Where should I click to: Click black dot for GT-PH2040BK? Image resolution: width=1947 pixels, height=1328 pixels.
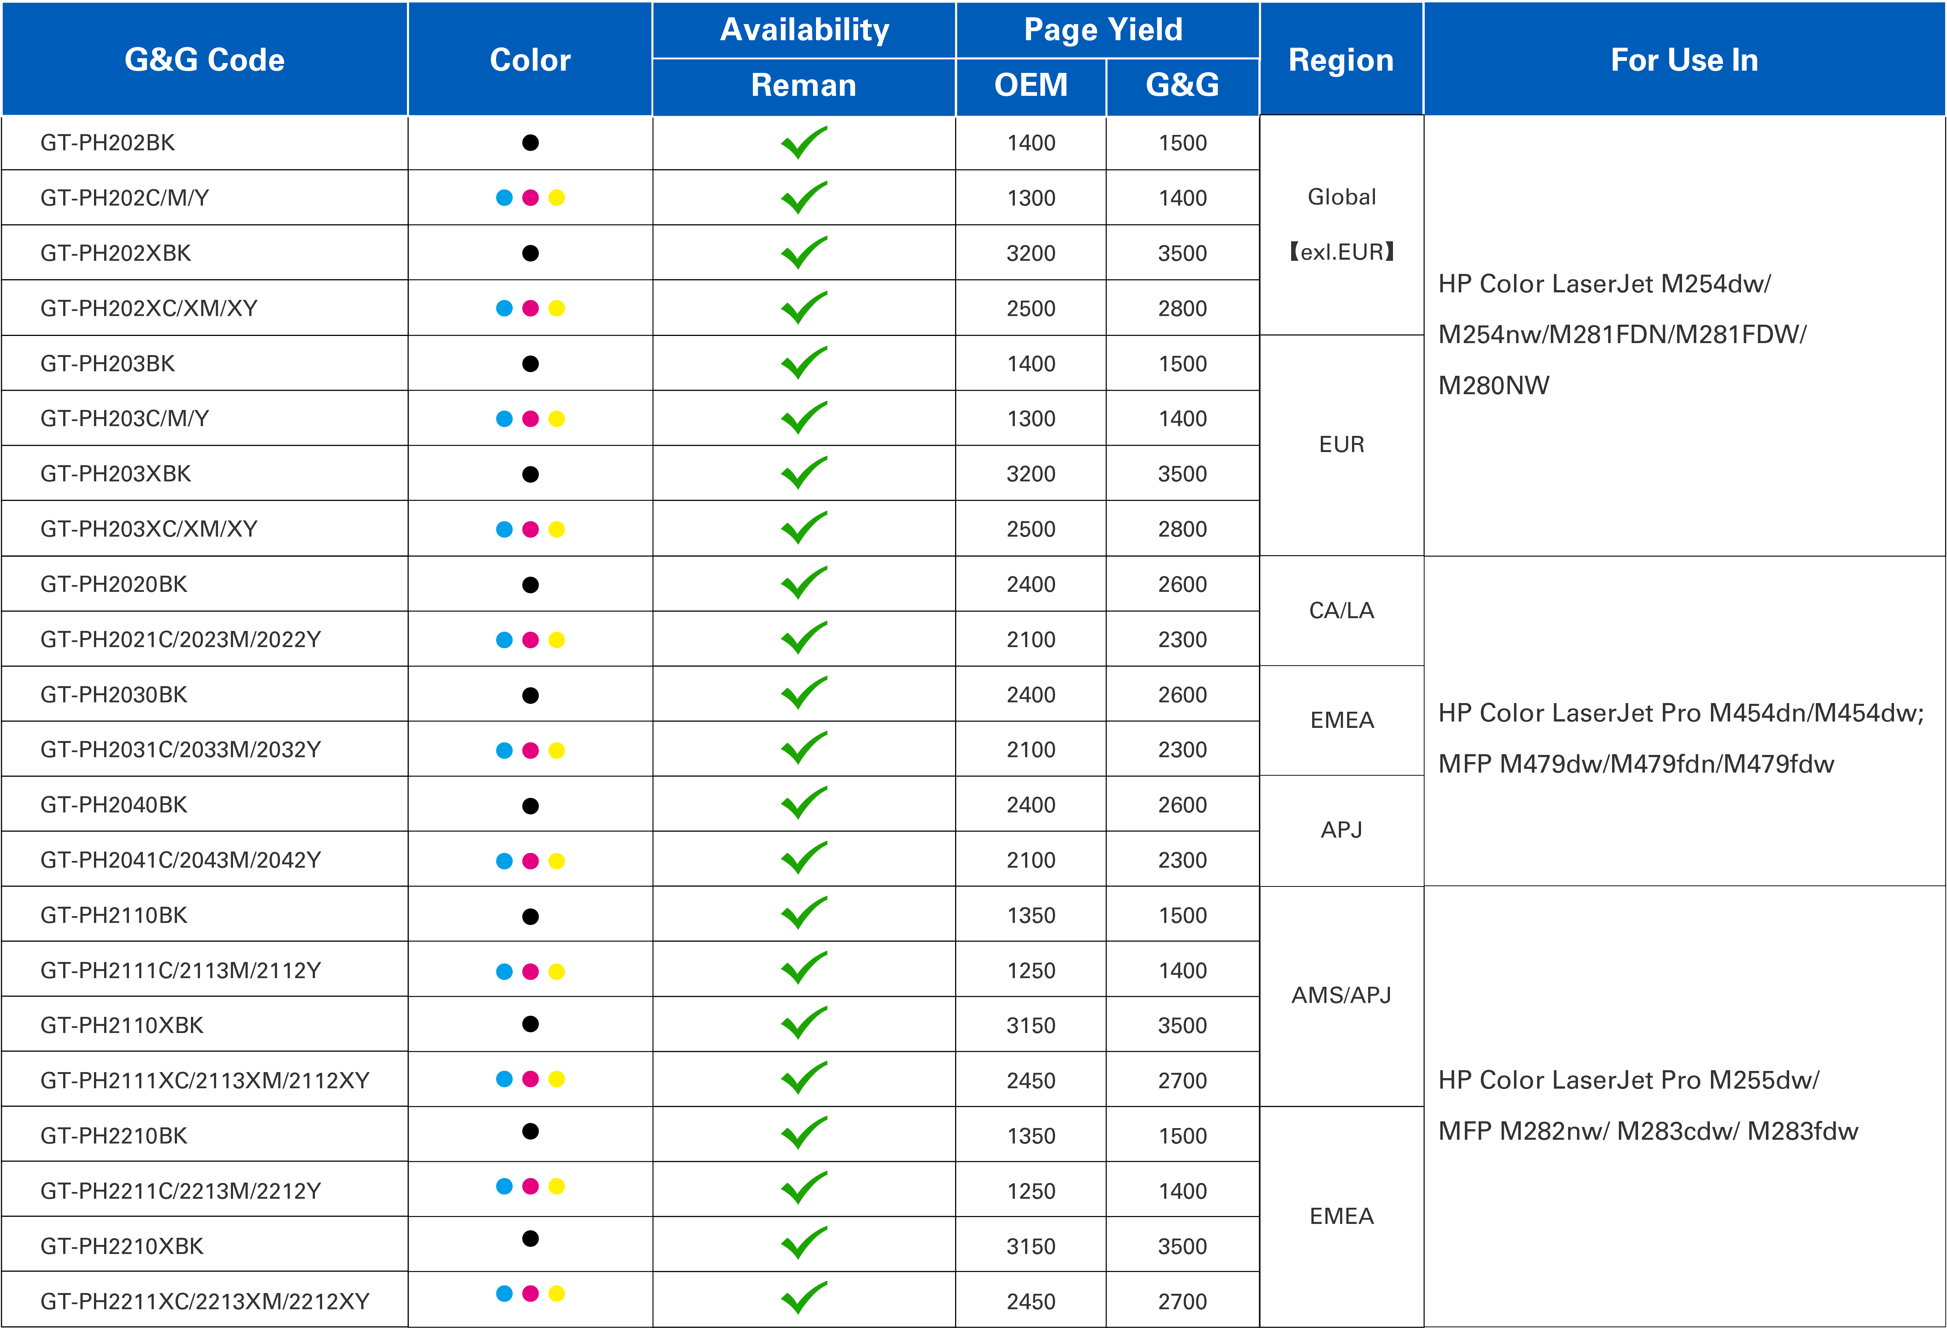[x=530, y=806]
